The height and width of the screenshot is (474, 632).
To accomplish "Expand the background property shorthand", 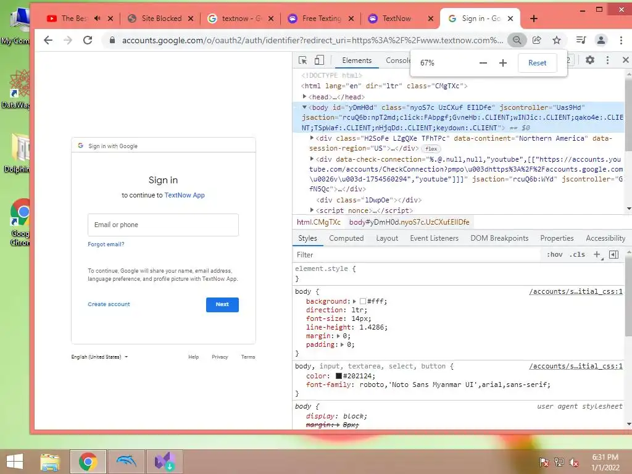I will (355, 301).
